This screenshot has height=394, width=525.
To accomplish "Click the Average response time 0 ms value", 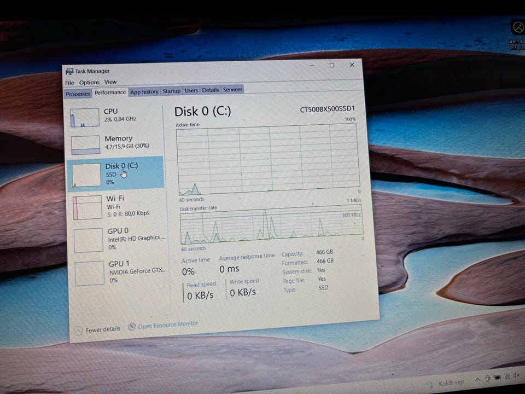I will pos(229,269).
